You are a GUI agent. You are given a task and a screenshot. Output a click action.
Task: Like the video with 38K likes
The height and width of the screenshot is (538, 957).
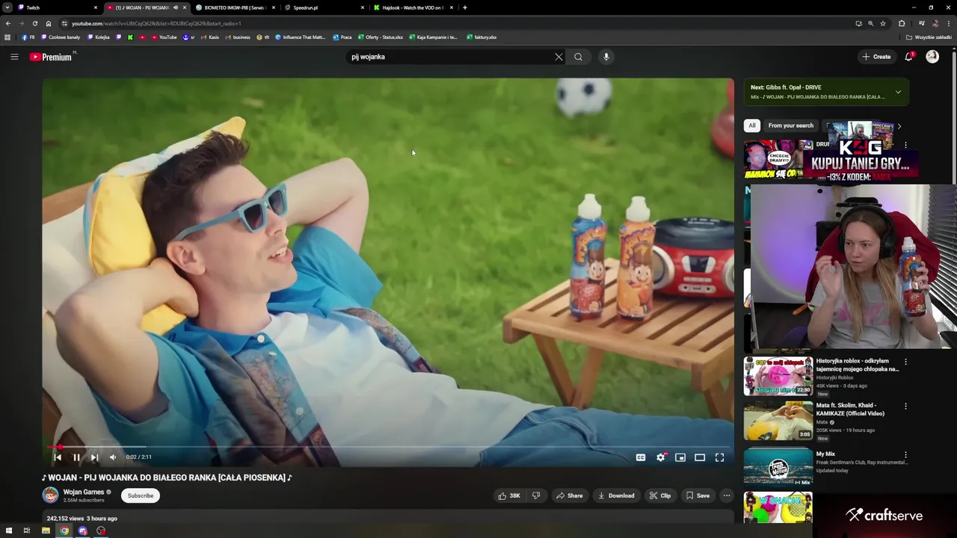(509, 495)
